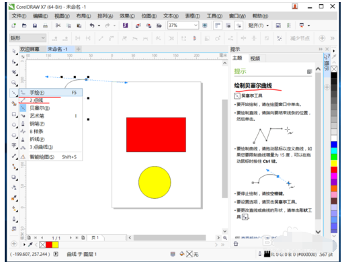Choose 贝塞尔(B) from the curve flyout

coord(50,108)
